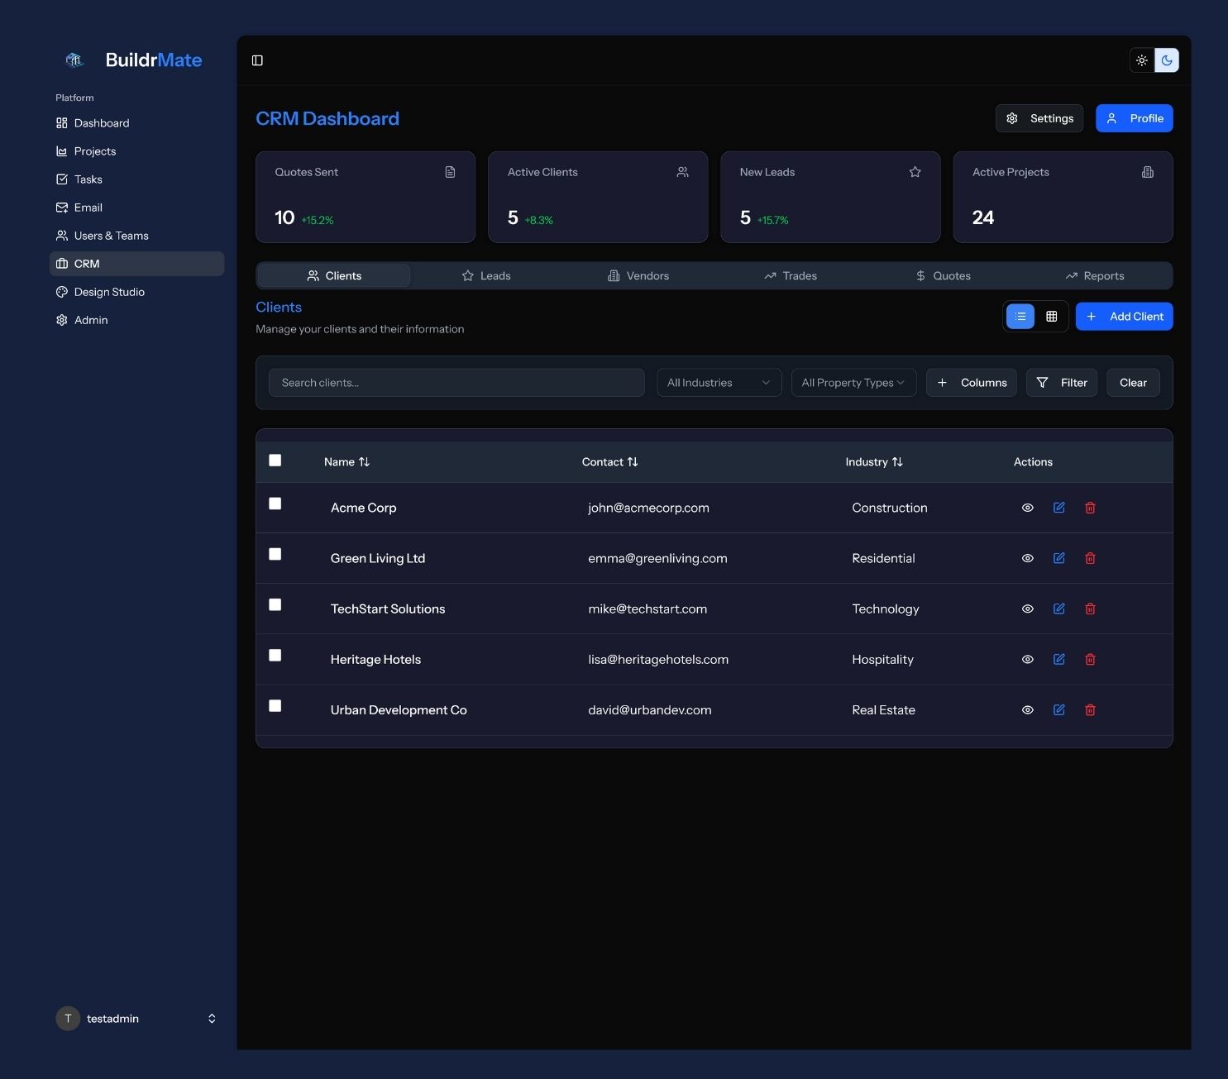Viewport: 1228px width, 1079px height.
Task: View Green Living Ltd details via the eye icon
Action: [1027, 557]
